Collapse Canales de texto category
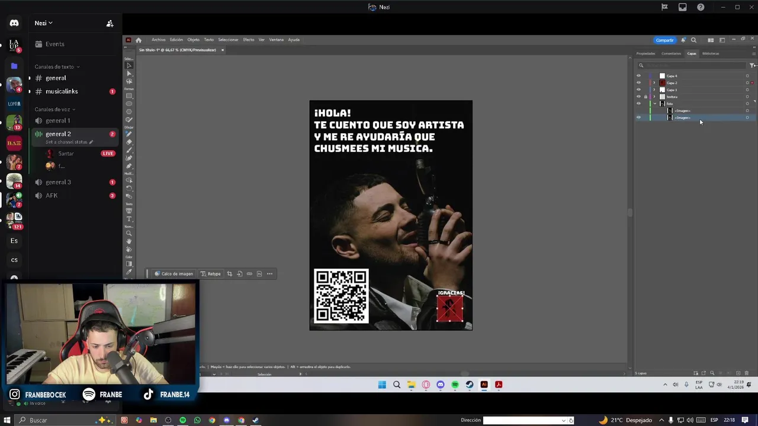758x426 pixels. tap(57, 67)
